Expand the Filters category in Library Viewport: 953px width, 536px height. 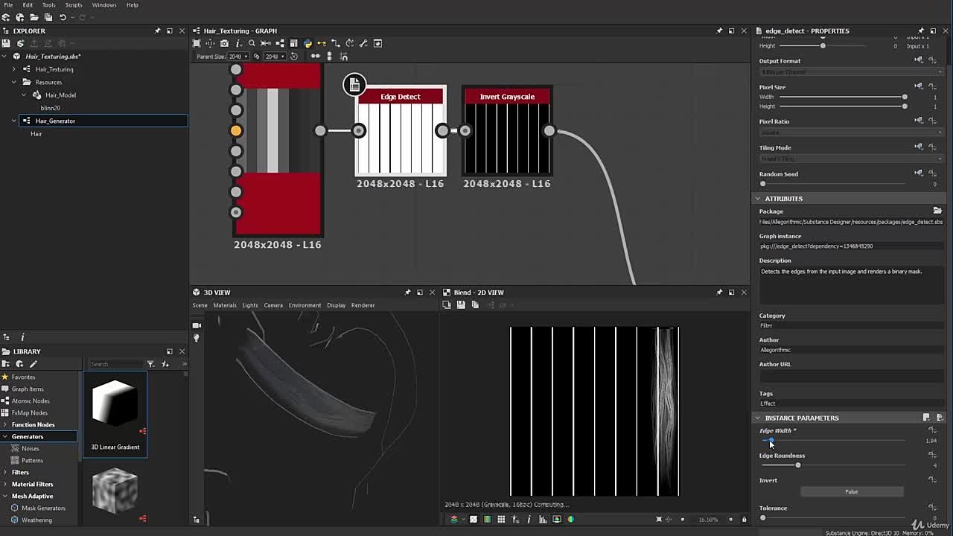tap(5, 472)
